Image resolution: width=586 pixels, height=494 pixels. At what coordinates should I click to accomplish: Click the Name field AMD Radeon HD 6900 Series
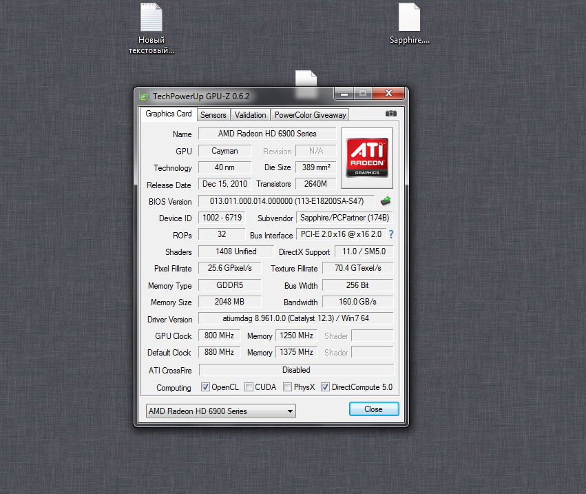[267, 134]
